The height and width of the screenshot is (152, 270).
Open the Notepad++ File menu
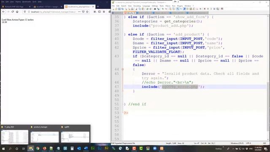pyautogui.click(x=113, y=6)
